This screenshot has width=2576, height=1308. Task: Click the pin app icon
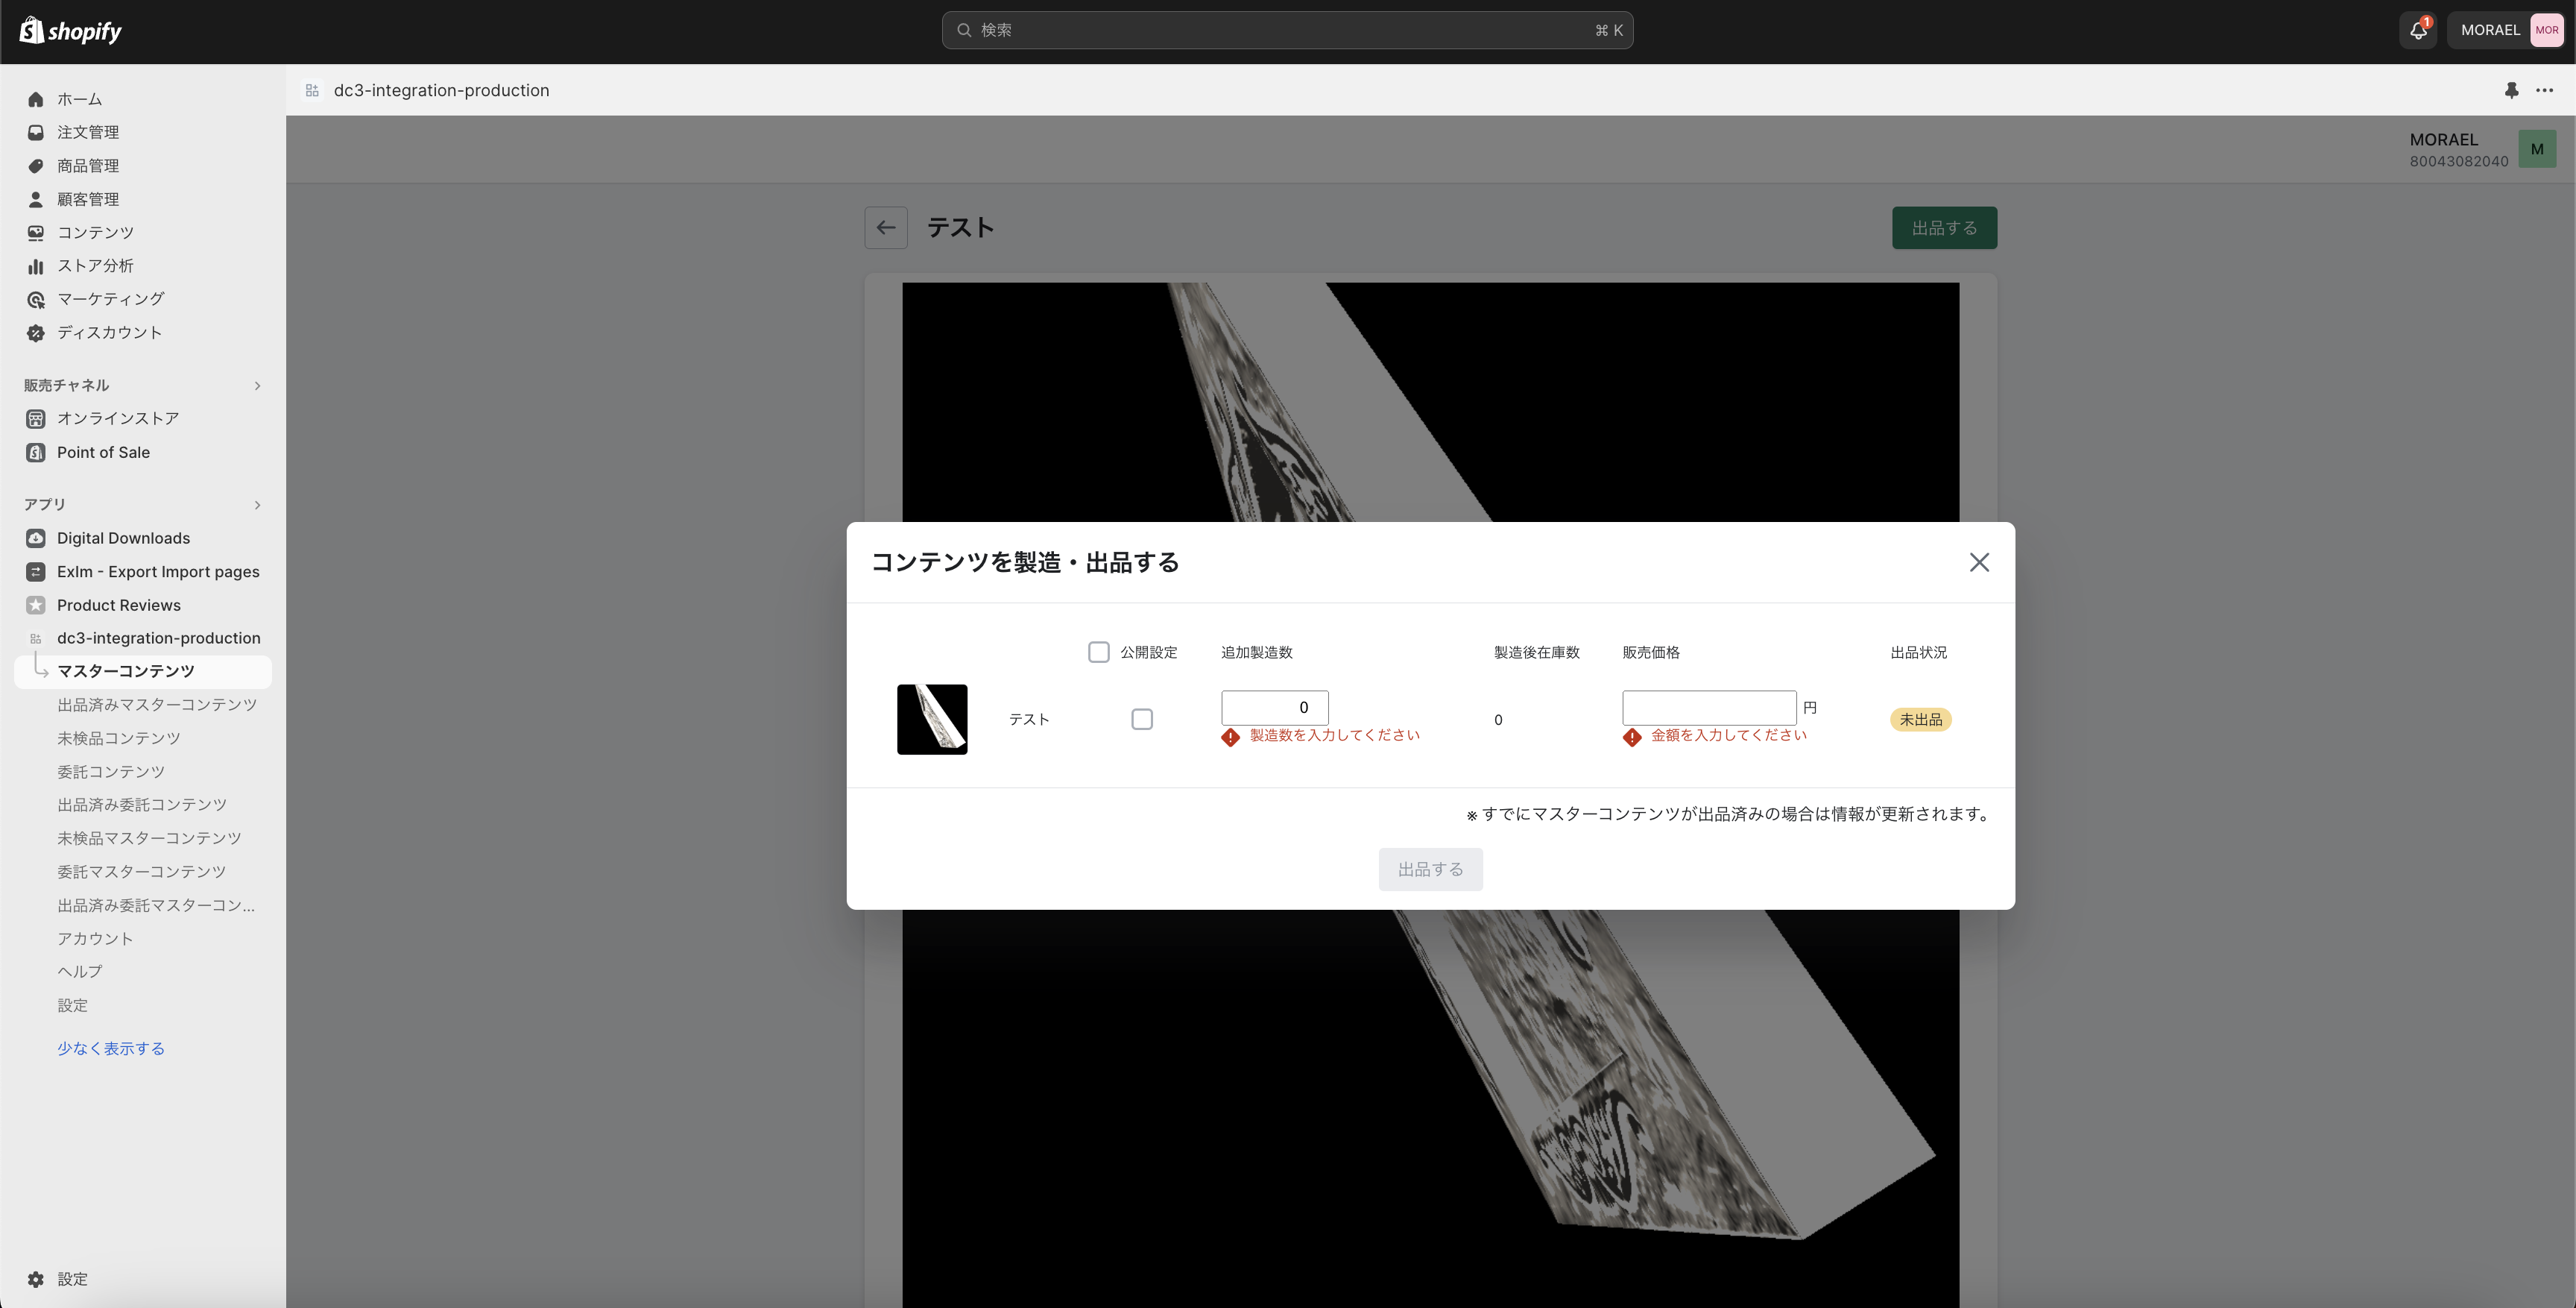pyautogui.click(x=2511, y=90)
